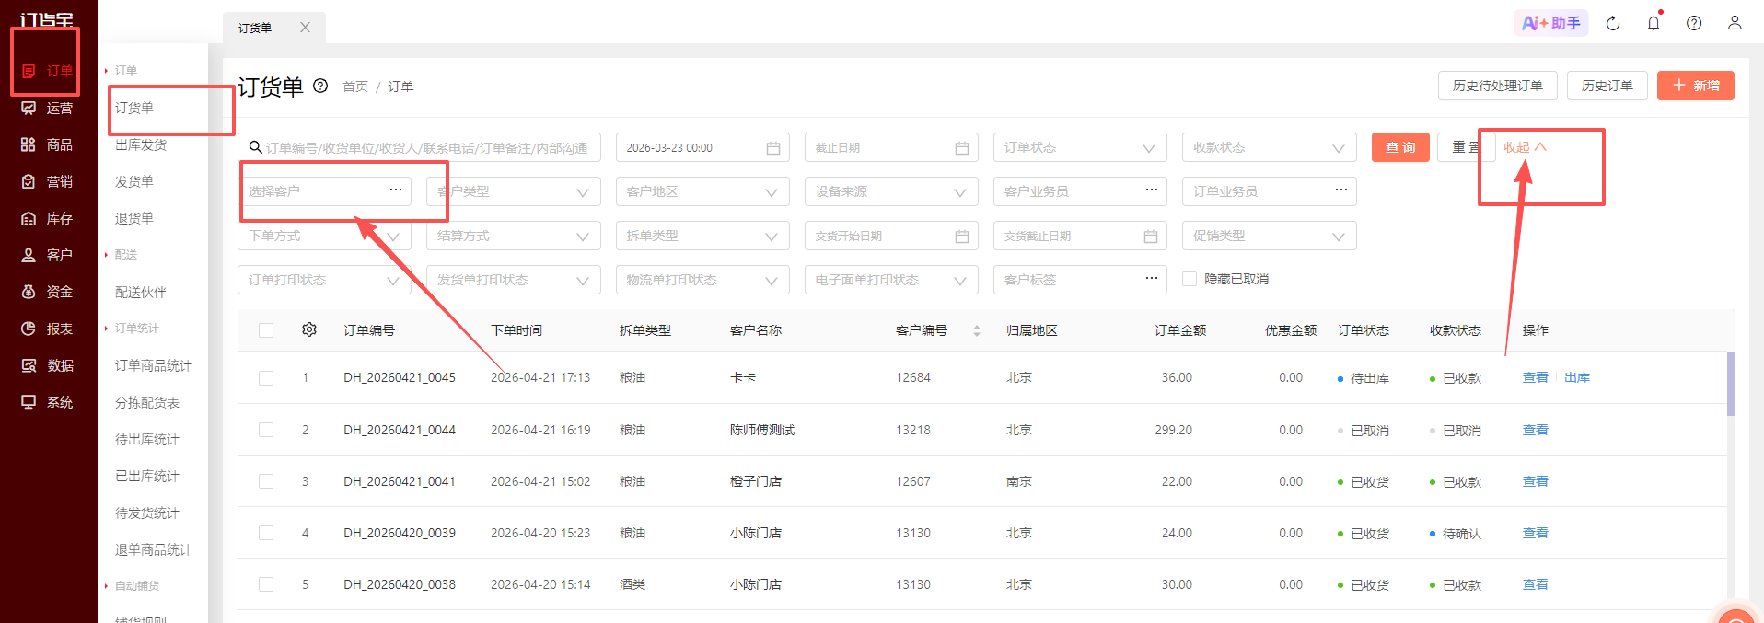Expand the 客户类型 dropdown
The width and height of the screenshot is (1764, 623).
(514, 191)
